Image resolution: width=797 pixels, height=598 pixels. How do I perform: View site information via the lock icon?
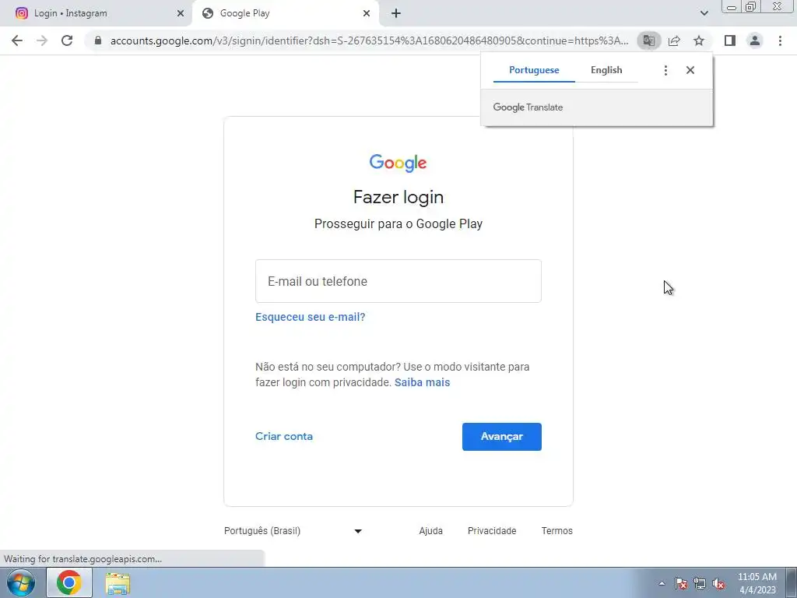[98, 40]
